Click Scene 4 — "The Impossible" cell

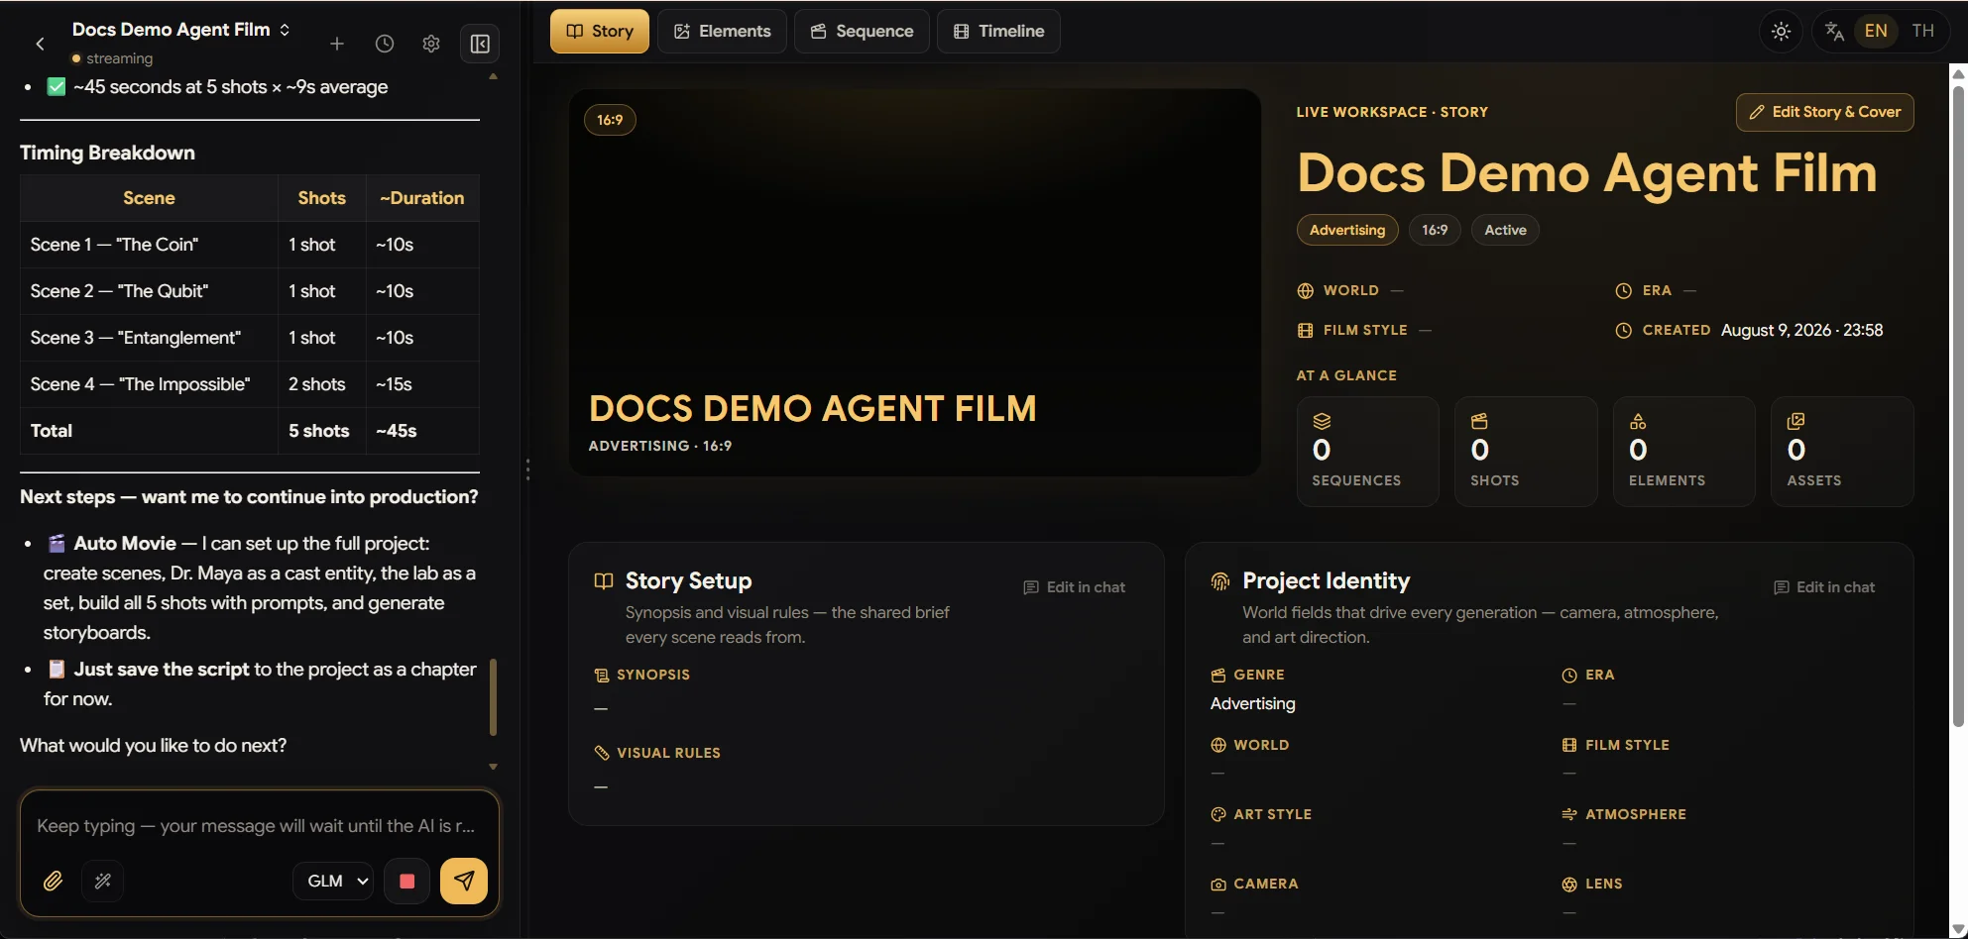(x=149, y=384)
